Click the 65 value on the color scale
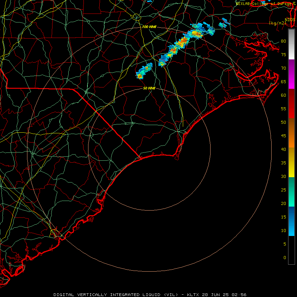This screenshot has width=297, height=297. tap(283, 82)
